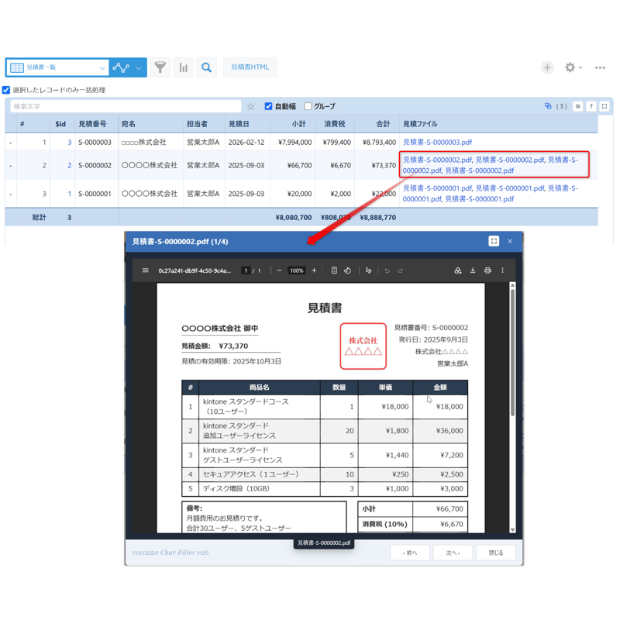This screenshot has height=620, width=620.
Task: Open record $id 3 link
Action: [x=70, y=142]
